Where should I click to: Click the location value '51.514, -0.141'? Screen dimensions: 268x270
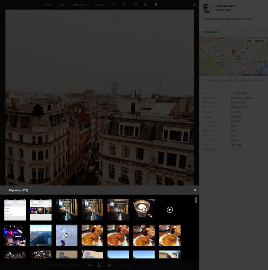239,93
